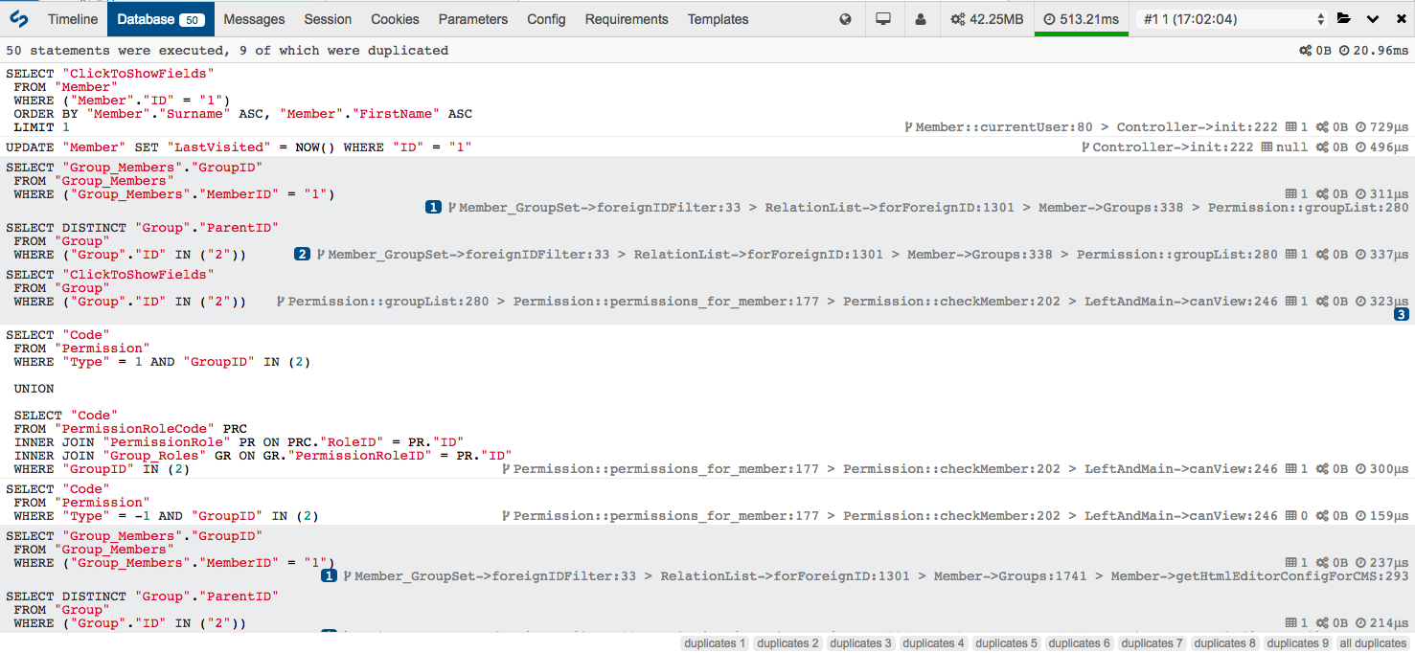Click duplicate badge 3 on ClickToShowFields Group query
The height and width of the screenshot is (653, 1415).
pyautogui.click(x=1402, y=314)
